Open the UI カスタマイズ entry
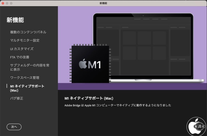 22,49
